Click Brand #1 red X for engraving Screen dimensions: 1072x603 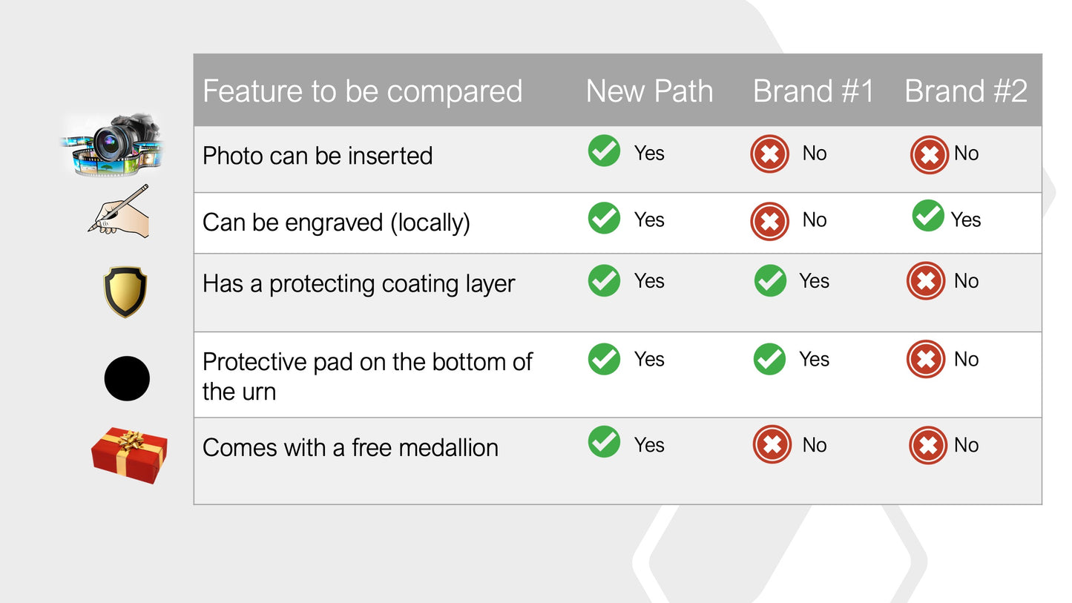click(769, 221)
